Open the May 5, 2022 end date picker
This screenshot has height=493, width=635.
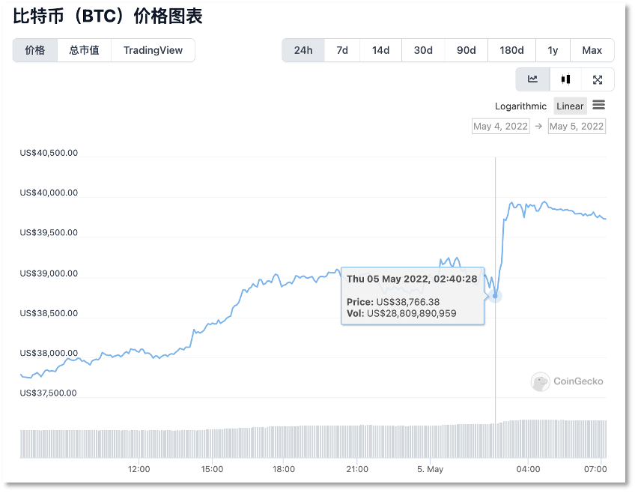click(x=577, y=127)
